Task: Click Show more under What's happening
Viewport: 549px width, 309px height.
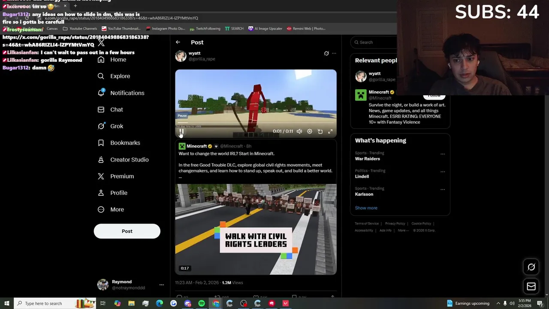Action: click(366, 208)
